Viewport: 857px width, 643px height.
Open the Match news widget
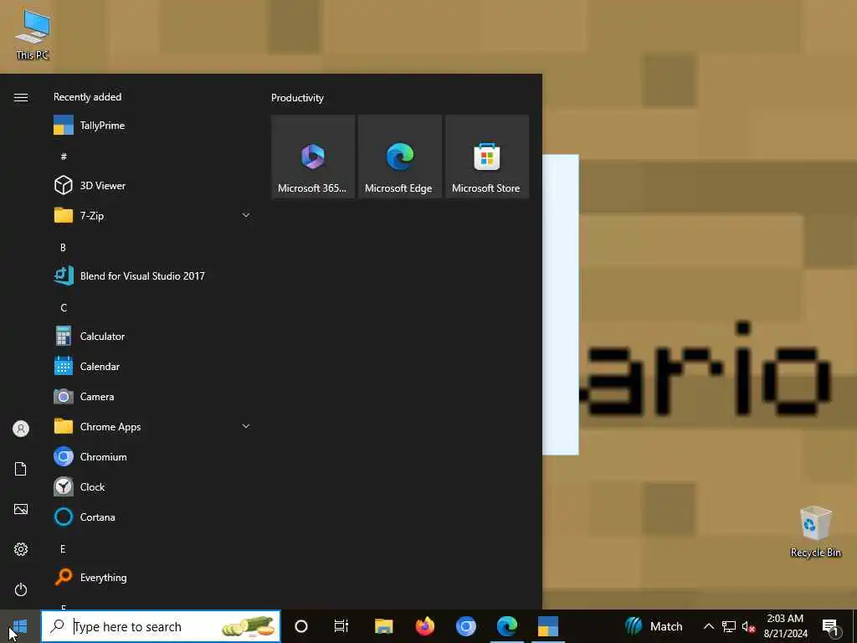(x=654, y=626)
